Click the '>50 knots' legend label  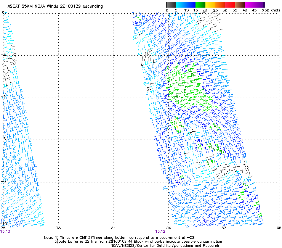[x=271, y=10]
